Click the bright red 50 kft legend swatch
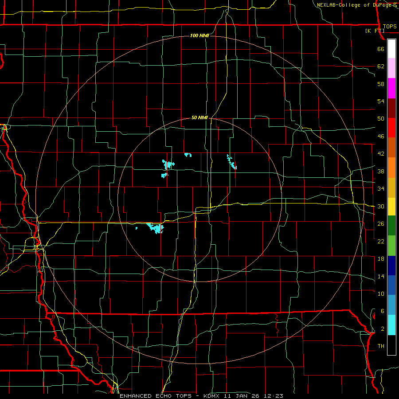The image size is (399, 399). coord(391,128)
